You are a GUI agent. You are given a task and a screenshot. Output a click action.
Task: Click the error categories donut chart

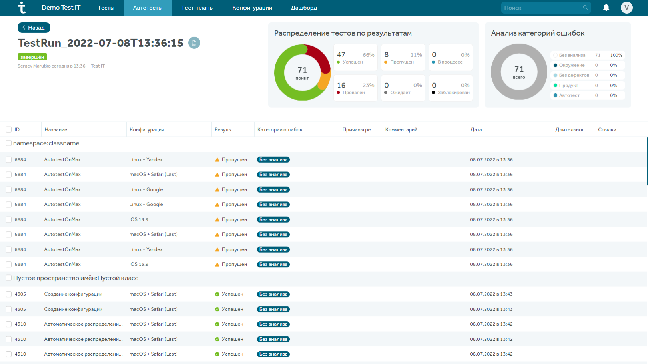pos(519,72)
